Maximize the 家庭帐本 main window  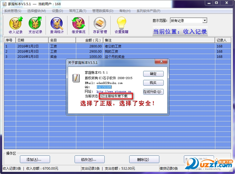click(216, 3)
